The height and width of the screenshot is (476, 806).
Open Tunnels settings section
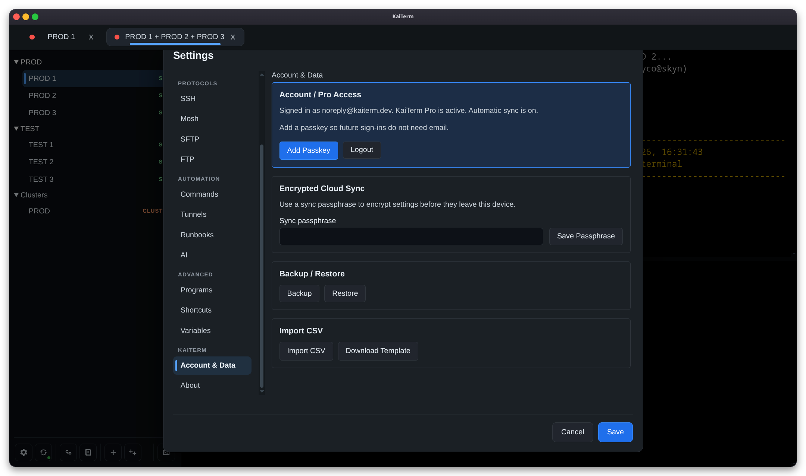click(x=212, y=214)
